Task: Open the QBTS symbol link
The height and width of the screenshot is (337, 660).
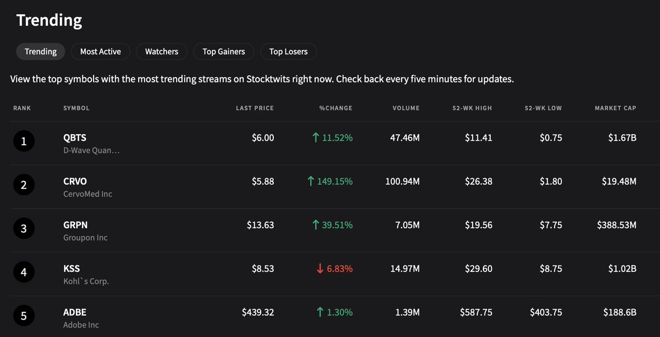Action: (x=75, y=138)
